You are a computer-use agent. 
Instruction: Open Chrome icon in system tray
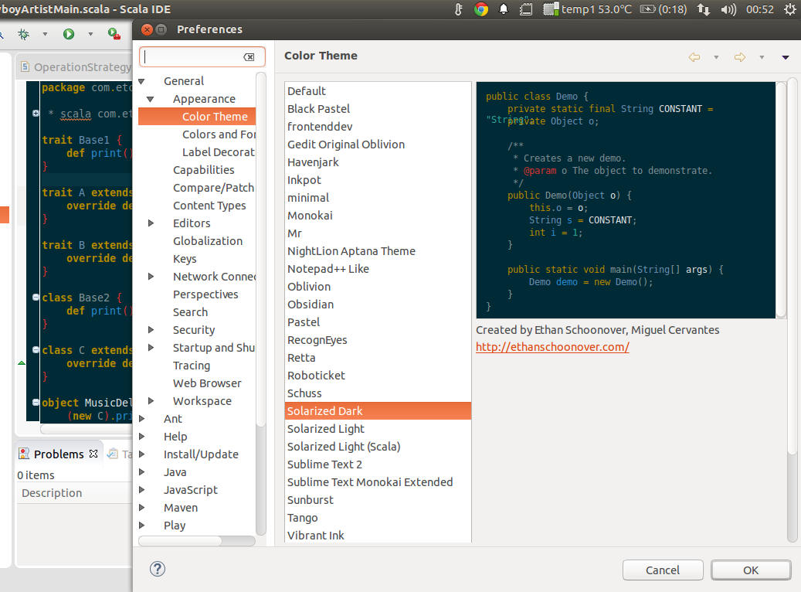point(480,9)
